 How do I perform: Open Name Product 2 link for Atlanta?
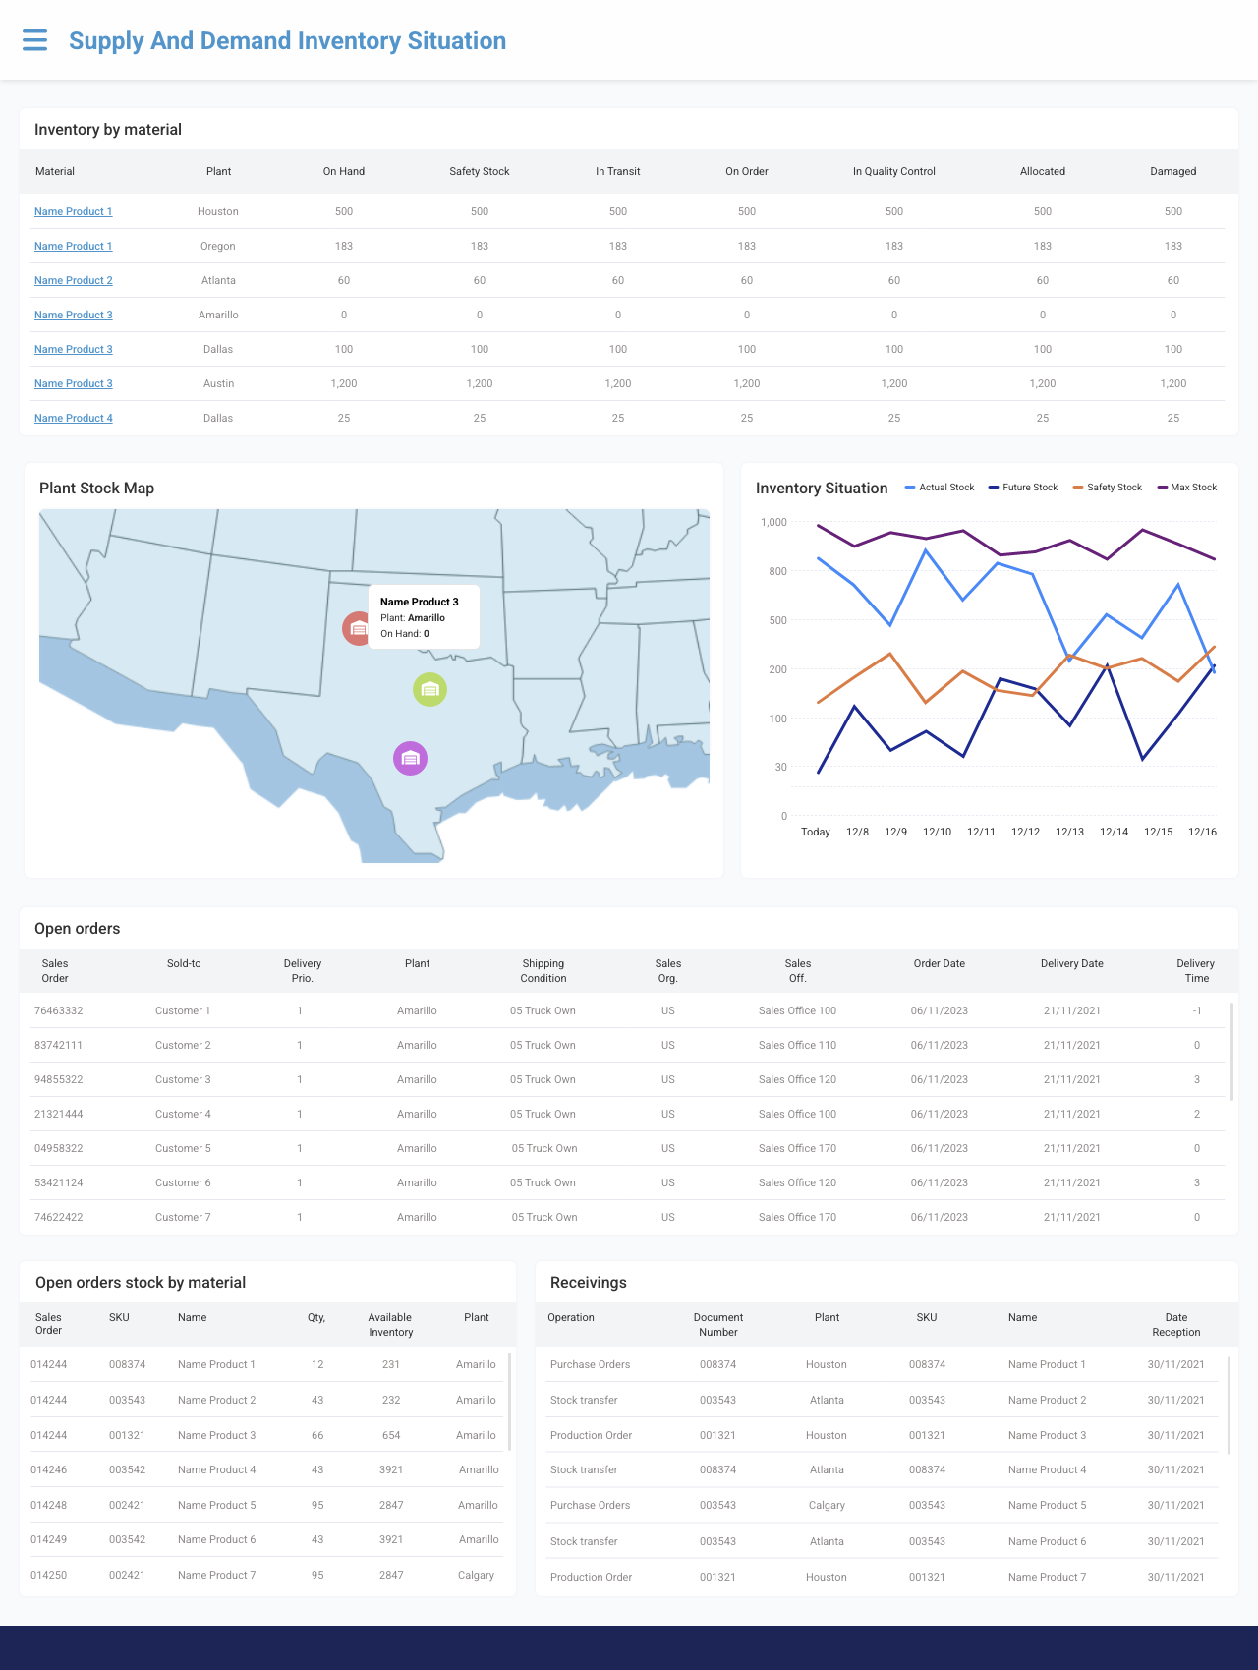point(73,280)
